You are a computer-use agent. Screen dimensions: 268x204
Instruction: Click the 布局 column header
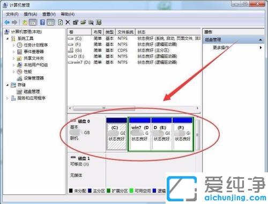pyautogui.click(x=98, y=32)
